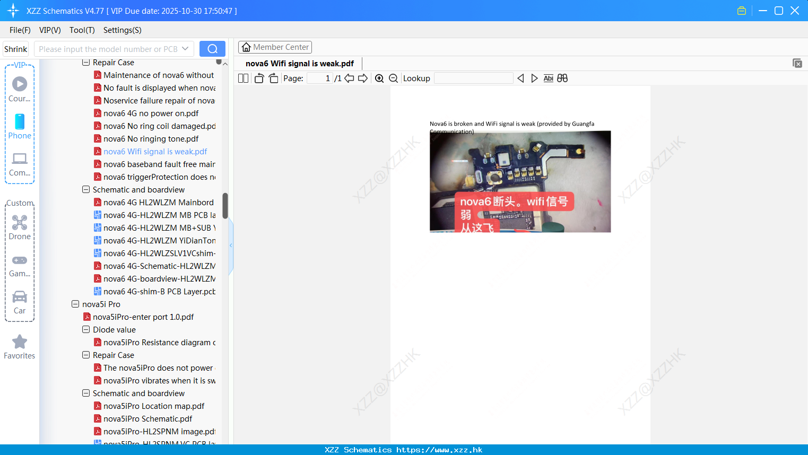
Task: Open the Tool(T) menu
Action: coord(82,30)
